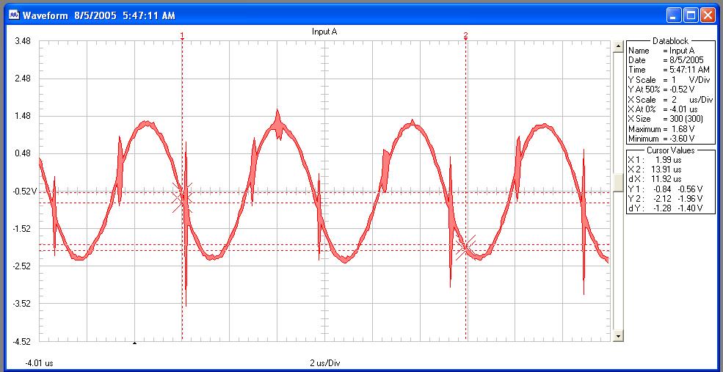Click the 'dX : 11.92 us' cursor value
This screenshot has width=723, height=372.
click(x=655, y=179)
